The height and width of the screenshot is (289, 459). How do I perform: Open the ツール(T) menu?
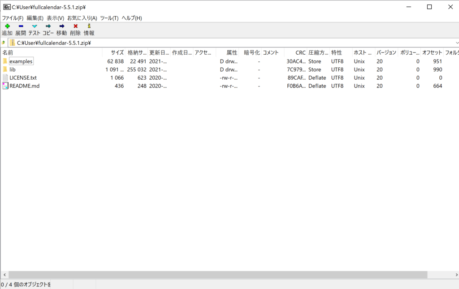pos(109,18)
